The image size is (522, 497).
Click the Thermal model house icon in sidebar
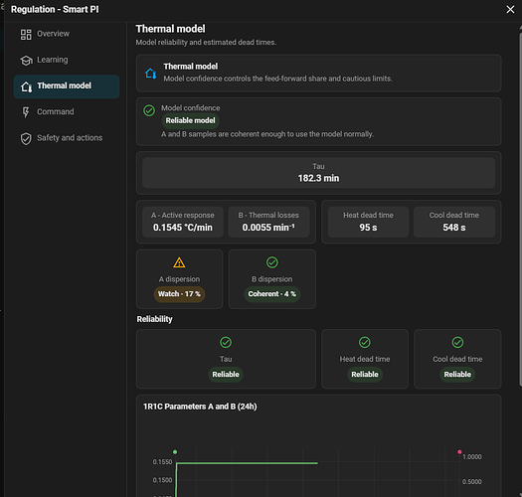26,86
